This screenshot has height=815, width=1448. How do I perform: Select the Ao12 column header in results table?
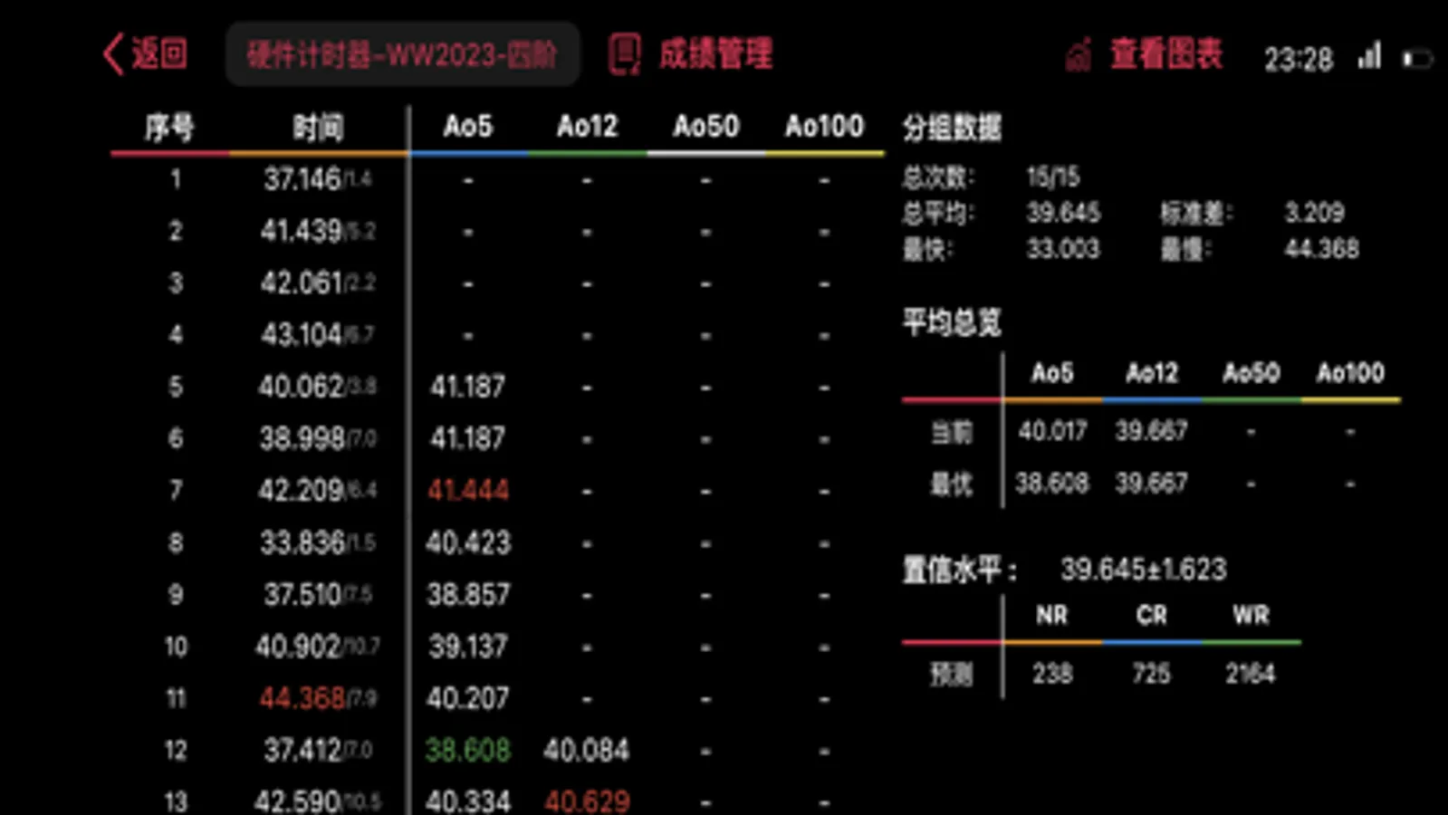[x=587, y=126]
